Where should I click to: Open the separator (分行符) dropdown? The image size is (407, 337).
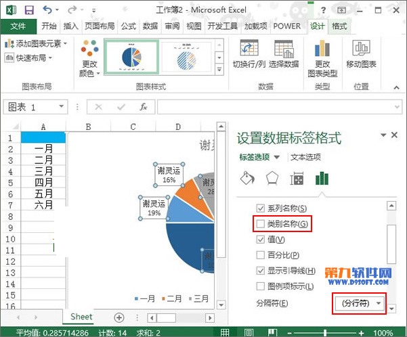(x=359, y=303)
